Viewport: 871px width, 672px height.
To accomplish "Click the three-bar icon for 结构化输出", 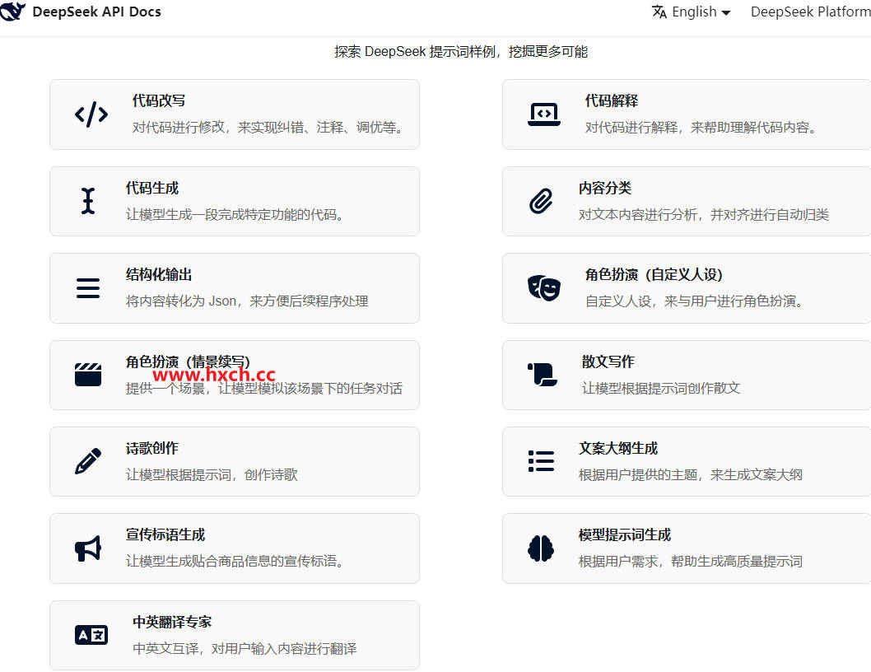I will (88, 288).
